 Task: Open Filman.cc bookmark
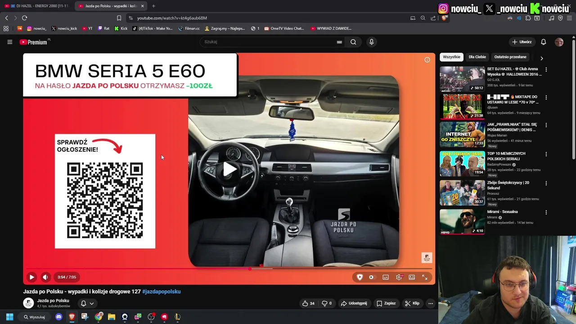[189, 28]
